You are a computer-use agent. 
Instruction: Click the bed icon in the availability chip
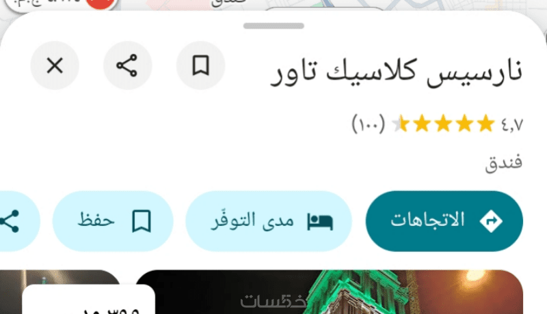coord(320,222)
